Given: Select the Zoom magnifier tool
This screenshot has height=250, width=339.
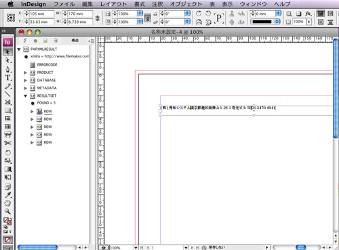Looking at the screenshot, I should (x=7, y=211).
